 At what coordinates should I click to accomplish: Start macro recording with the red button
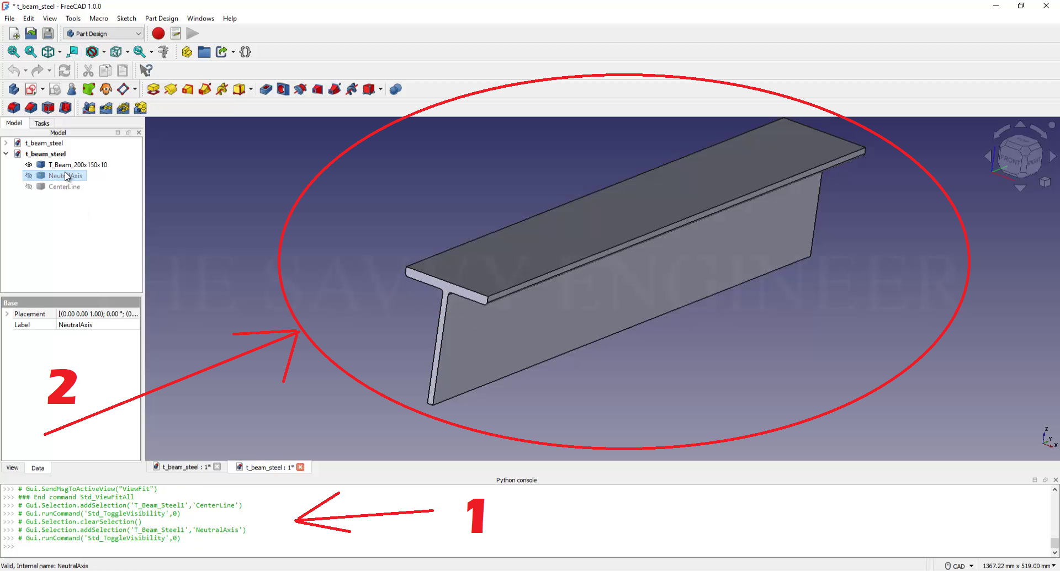(x=158, y=34)
